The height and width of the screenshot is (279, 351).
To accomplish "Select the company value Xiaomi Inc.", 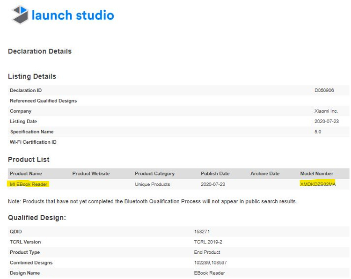I will tap(326, 111).
